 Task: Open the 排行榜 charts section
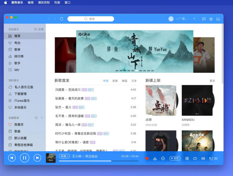[25, 56]
